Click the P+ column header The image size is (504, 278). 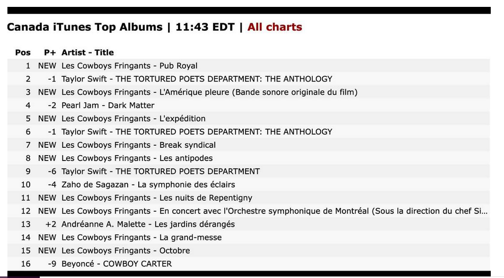50,52
